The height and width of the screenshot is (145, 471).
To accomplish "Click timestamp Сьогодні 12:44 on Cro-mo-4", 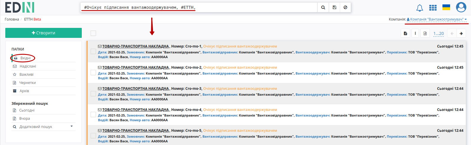I will 450,110.
